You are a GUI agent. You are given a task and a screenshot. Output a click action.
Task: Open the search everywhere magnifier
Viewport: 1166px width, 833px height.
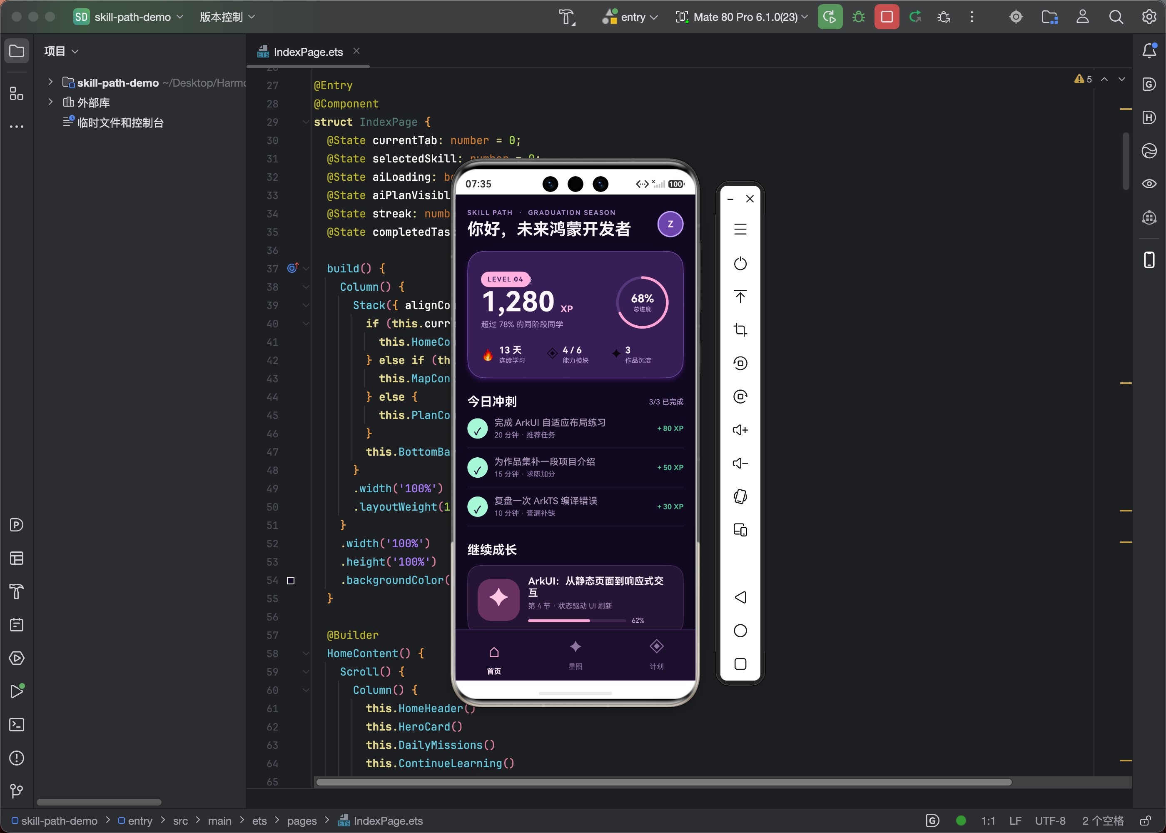coord(1116,17)
